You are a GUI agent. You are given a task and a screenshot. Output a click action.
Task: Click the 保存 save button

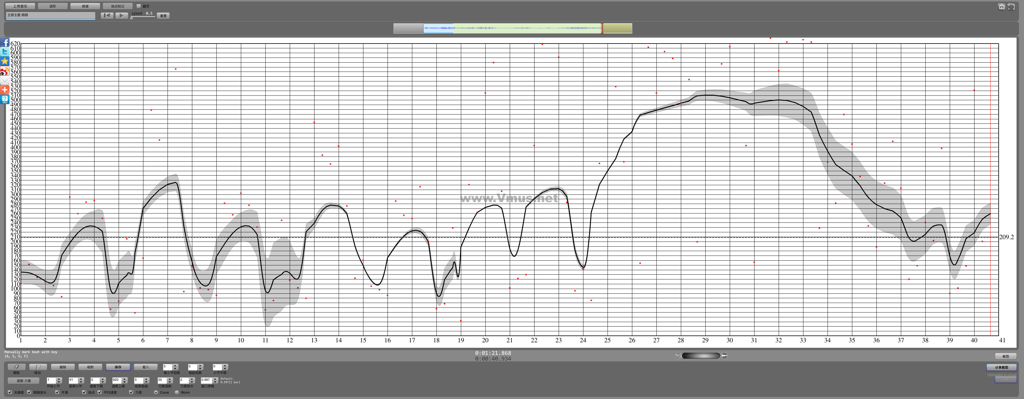[x=118, y=367]
